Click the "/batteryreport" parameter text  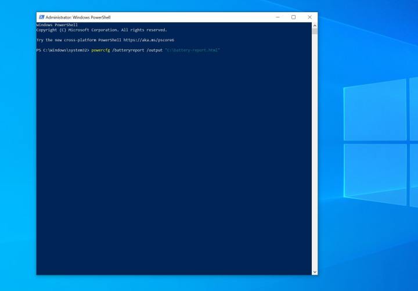(x=128, y=51)
